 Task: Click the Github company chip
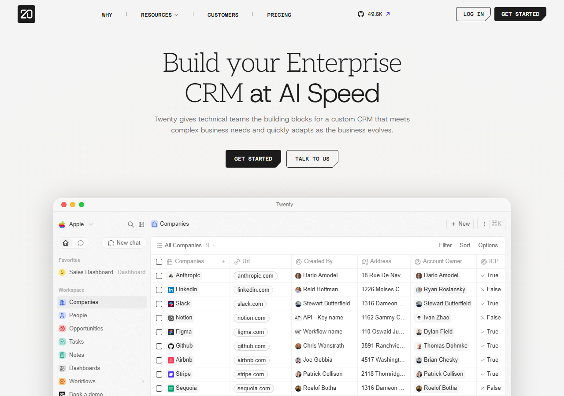(181, 346)
